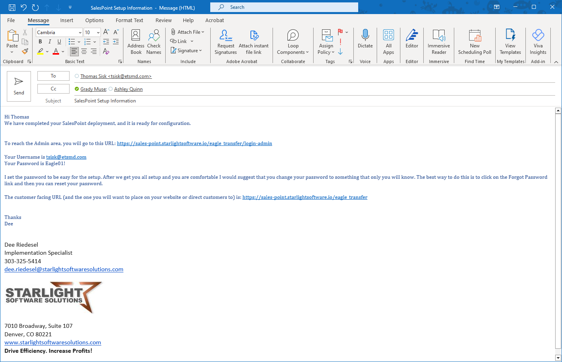The image size is (562, 362).
Task: Copy selection with the Copy icon
Action: click(x=25, y=42)
